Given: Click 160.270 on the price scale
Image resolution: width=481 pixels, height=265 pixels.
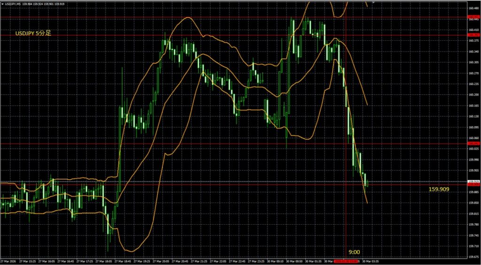Looking at the screenshot, I should coord(473,73).
